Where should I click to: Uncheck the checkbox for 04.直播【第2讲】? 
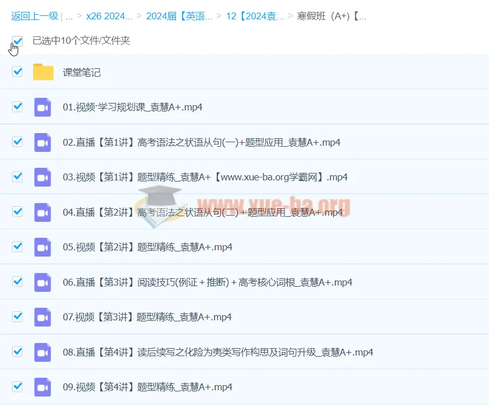[x=17, y=212]
